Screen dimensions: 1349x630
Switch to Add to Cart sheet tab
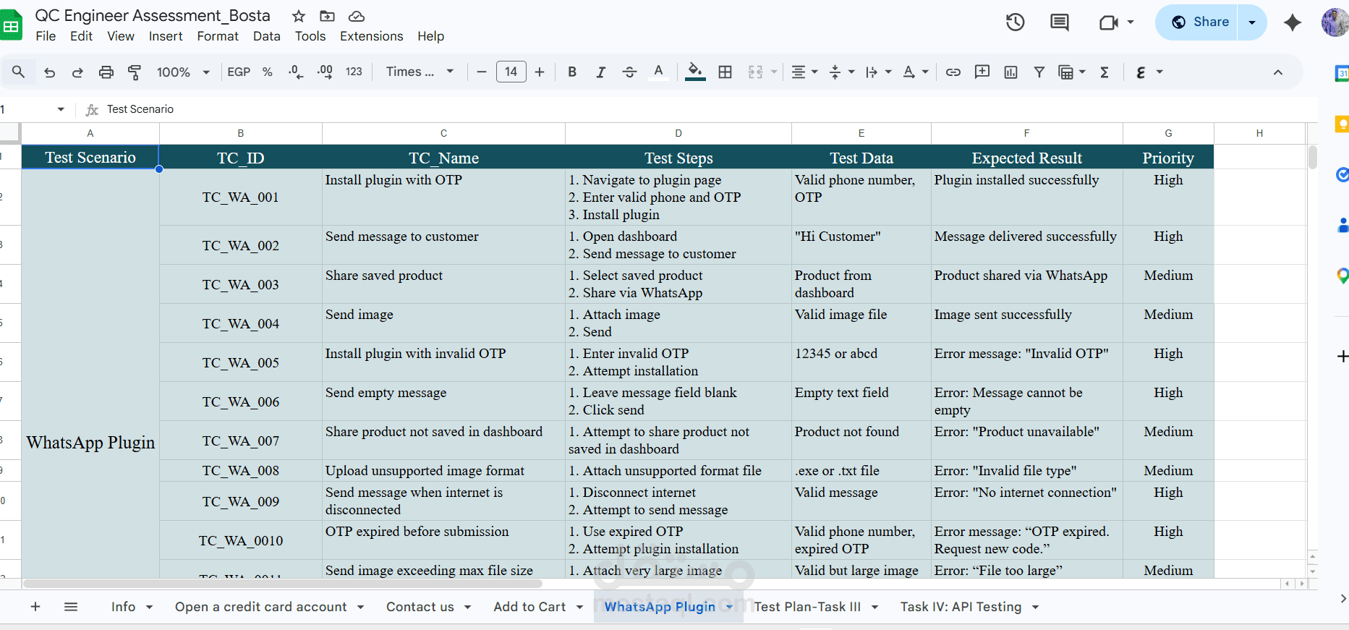coord(530,607)
